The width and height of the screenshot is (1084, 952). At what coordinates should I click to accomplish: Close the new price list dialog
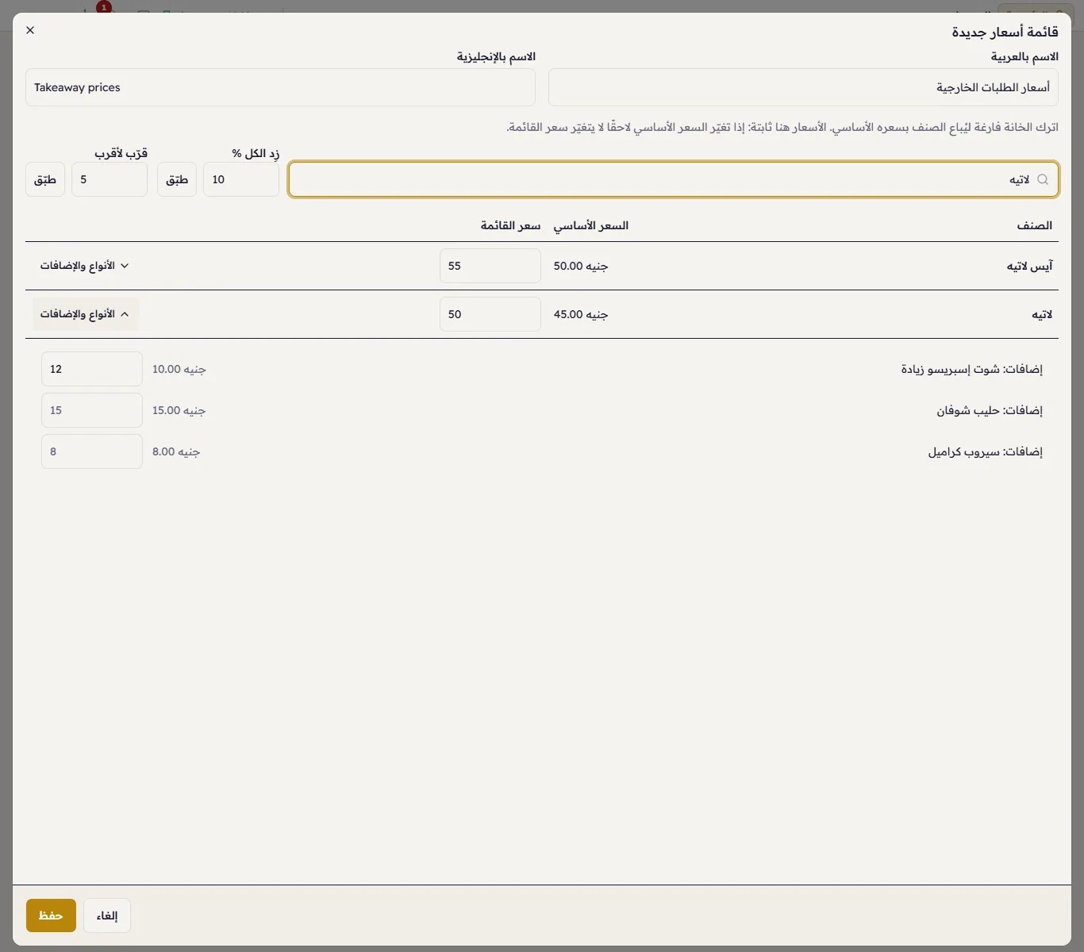point(30,30)
